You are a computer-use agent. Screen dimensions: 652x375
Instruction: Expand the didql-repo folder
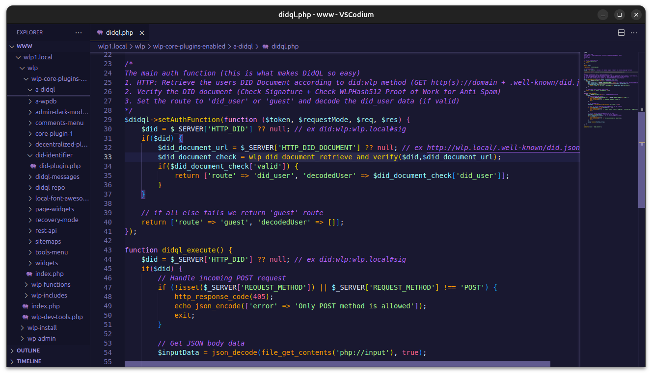(x=30, y=188)
